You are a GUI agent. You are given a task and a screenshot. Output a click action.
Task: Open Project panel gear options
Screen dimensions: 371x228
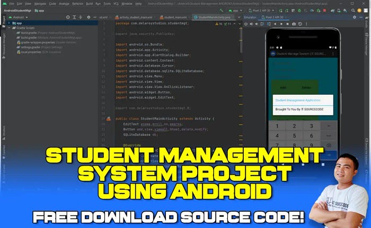pos(89,17)
